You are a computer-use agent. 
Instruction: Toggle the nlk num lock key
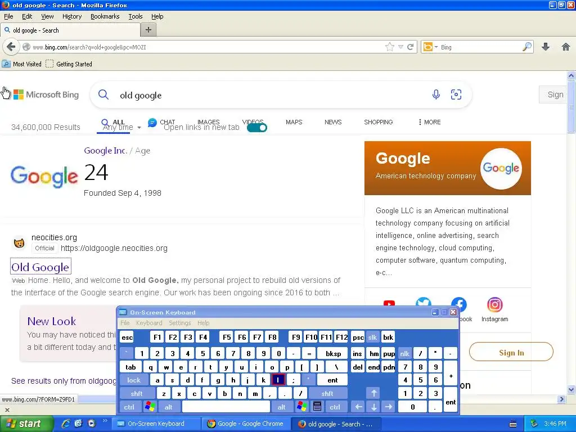(x=404, y=353)
